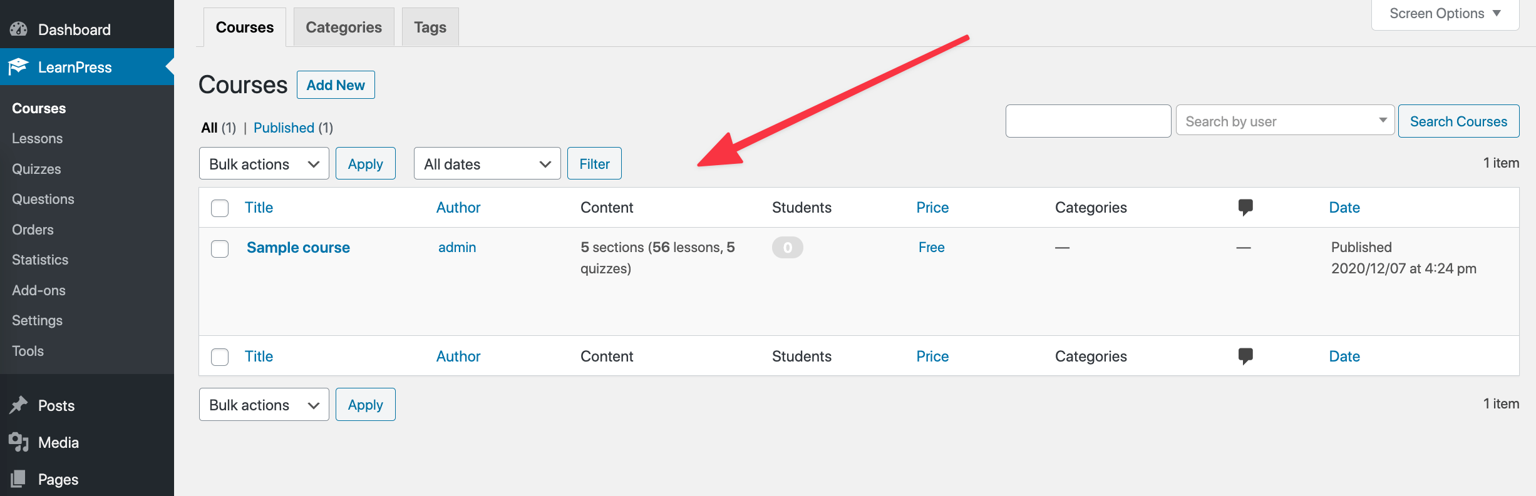Click the zero students count badge

click(x=787, y=248)
